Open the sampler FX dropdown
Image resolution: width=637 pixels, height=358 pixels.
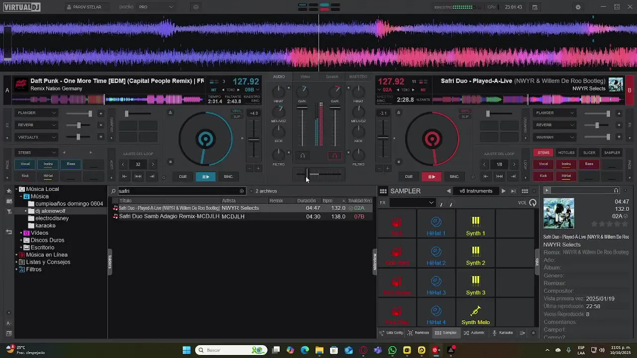pos(412,202)
